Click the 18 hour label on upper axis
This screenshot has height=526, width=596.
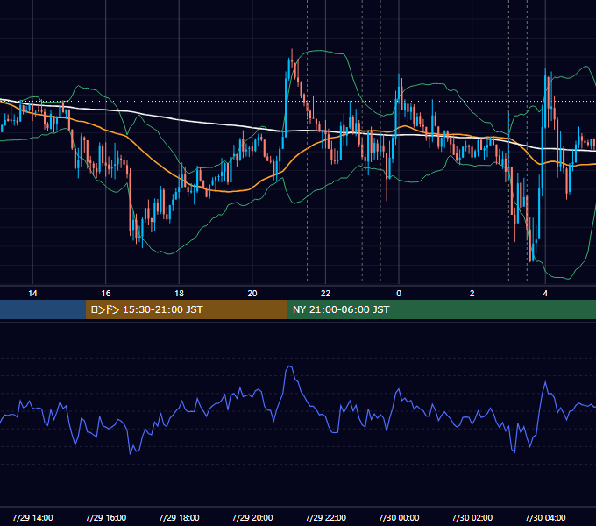[x=179, y=294]
